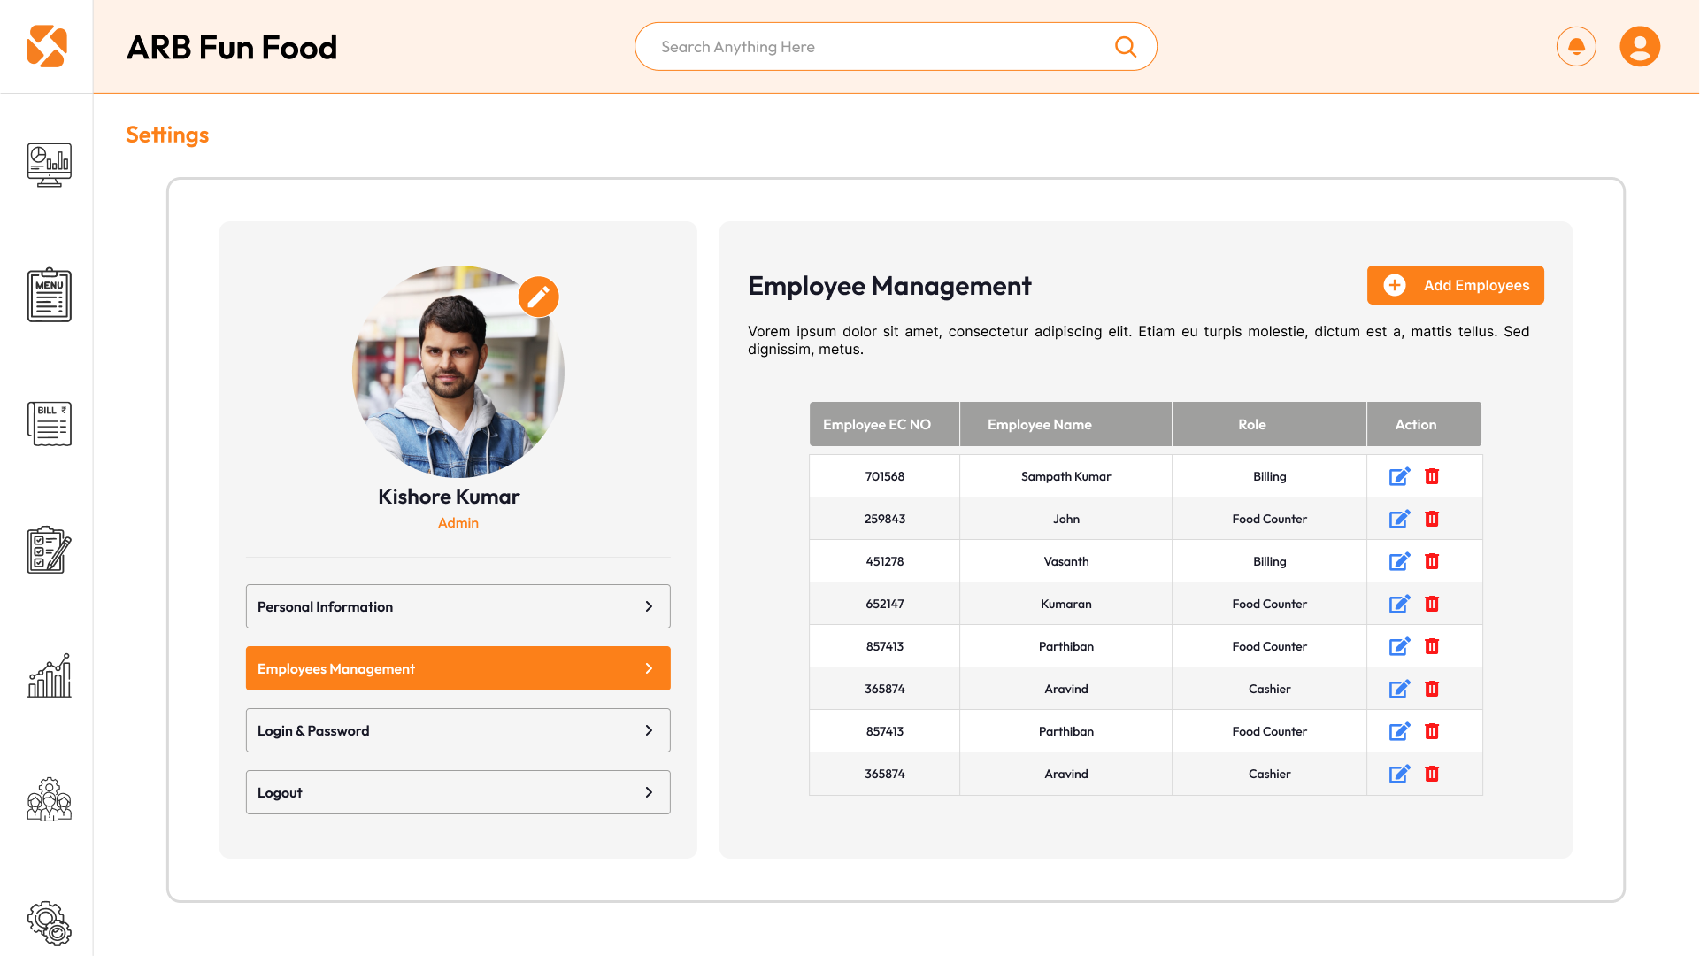
Task: Click the Logout chevron arrow
Action: tap(649, 792)
